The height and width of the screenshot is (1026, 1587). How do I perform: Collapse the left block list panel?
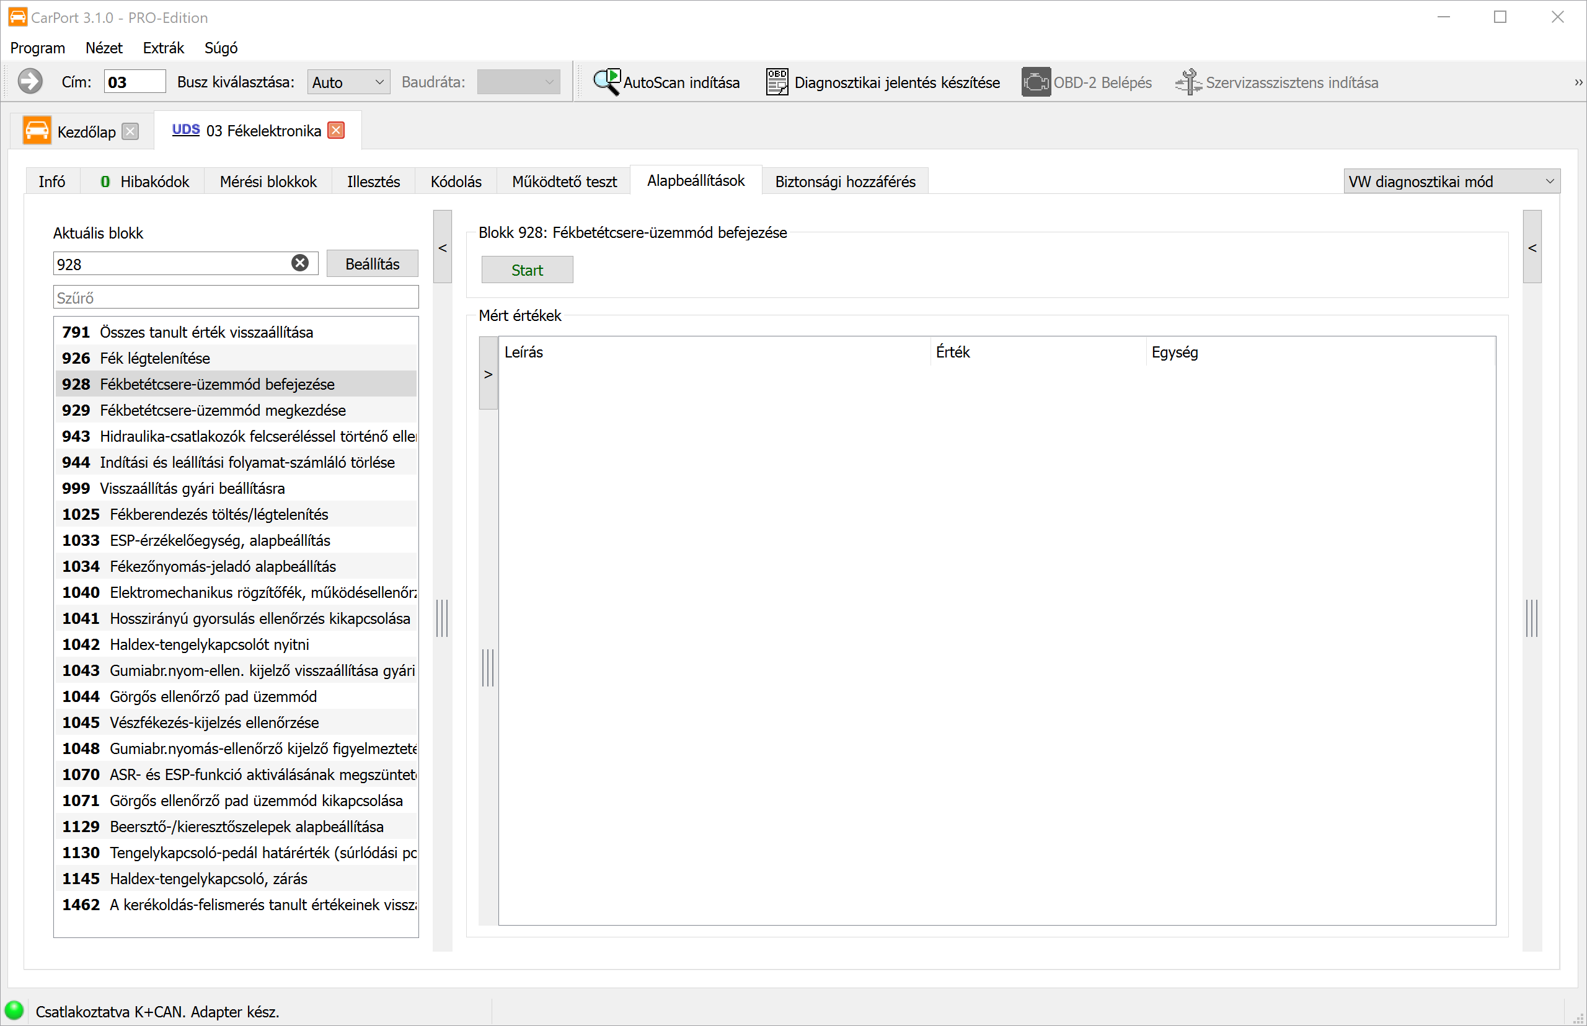[443, 247]
